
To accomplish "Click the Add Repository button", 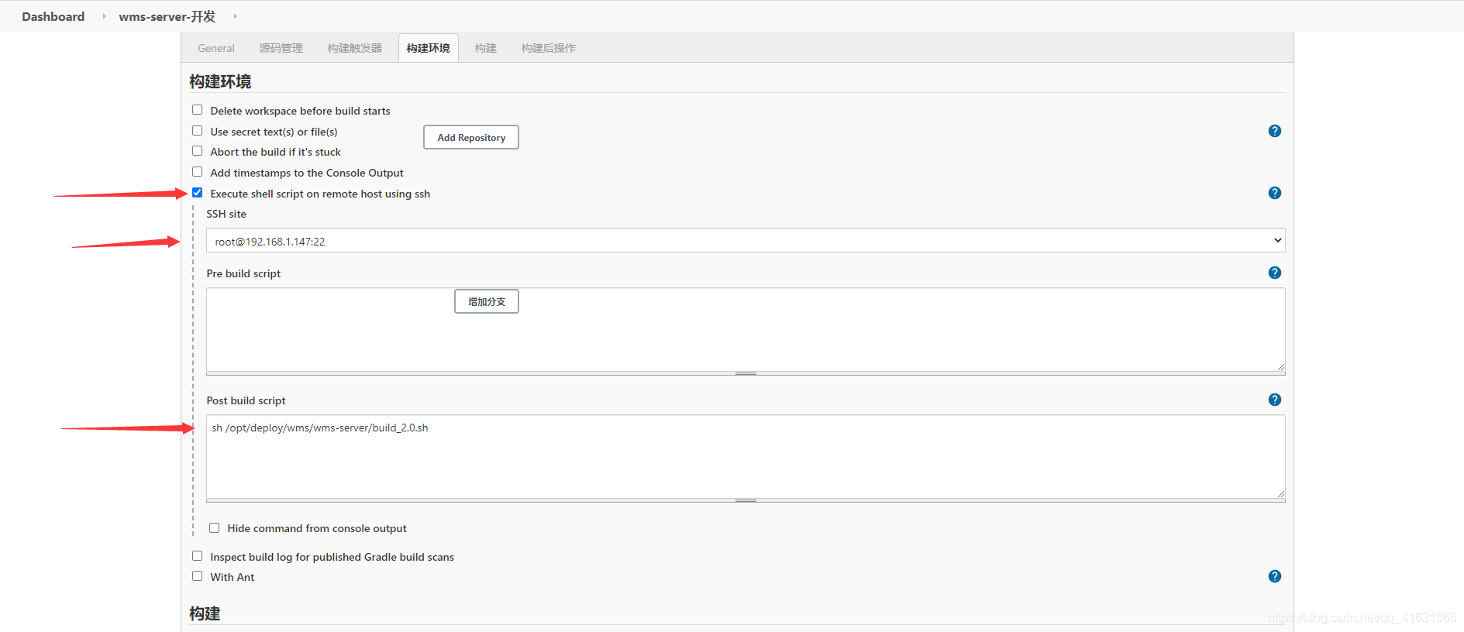I will pyautogui.click(x=471, y=137).
